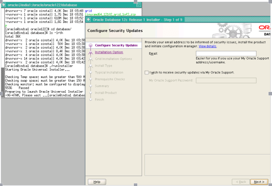The image size is (272, 186).
Task: Click 'total 36K' line in terminal
Action: pos(13,36)
